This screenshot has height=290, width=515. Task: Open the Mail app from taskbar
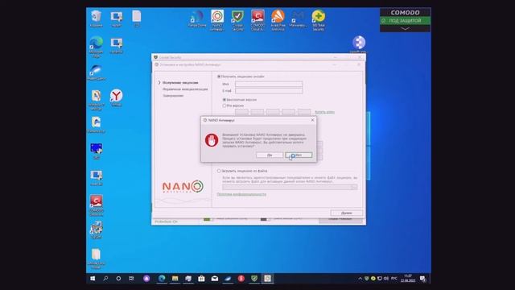(x=215, y=279)
